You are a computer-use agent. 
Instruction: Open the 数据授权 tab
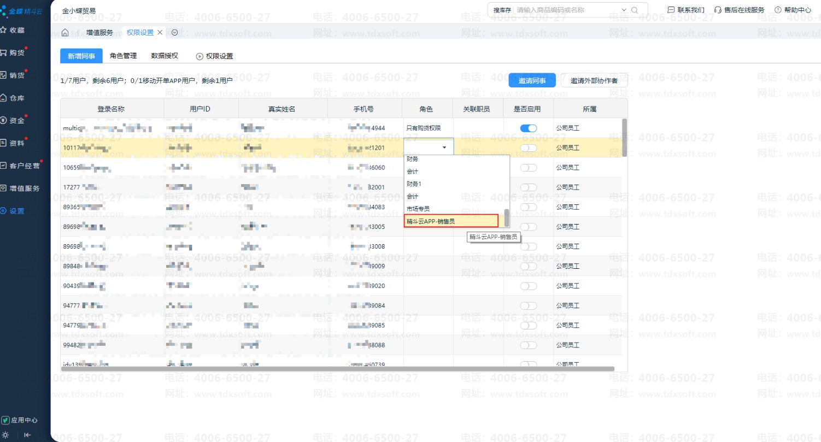165,56
